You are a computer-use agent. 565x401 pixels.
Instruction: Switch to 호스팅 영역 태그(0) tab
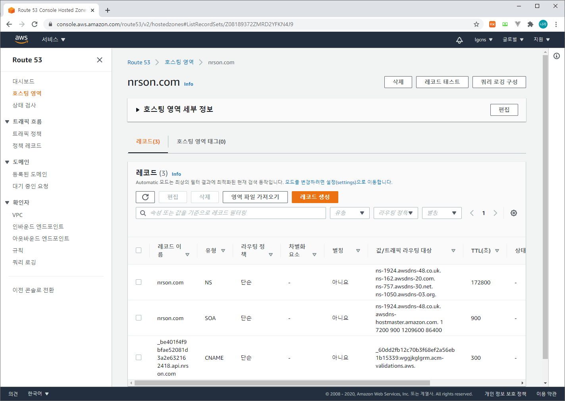pyautogui.click(x=201, y=142)
